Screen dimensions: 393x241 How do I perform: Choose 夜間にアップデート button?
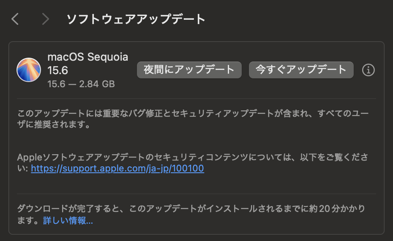189,70
